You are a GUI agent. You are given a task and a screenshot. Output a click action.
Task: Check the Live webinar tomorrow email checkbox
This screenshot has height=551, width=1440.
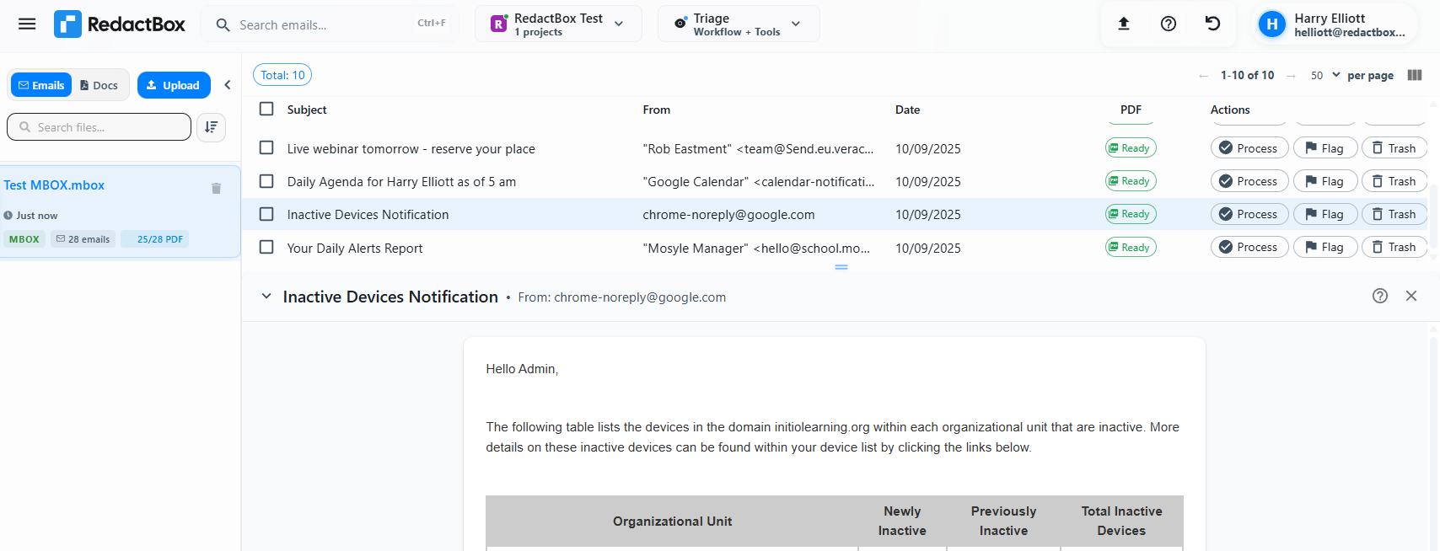tap(266, 147)
